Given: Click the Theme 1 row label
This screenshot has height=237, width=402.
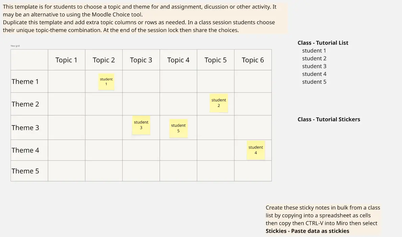Looking at the screenshot, I should click(x=25, y=81).
